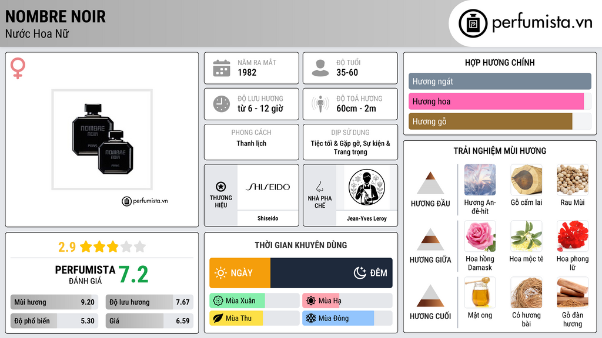Click the Shiseido brand name label
602x338 pixels.
(x=267, y=218)
